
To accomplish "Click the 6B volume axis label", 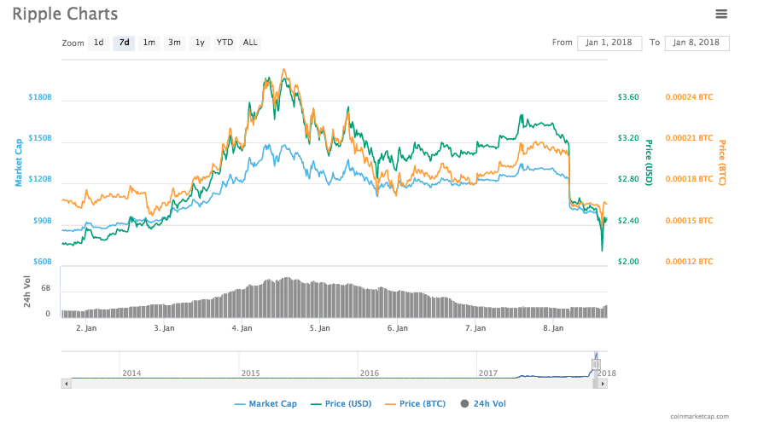I will pyautogui.click(x=45, y=288).
